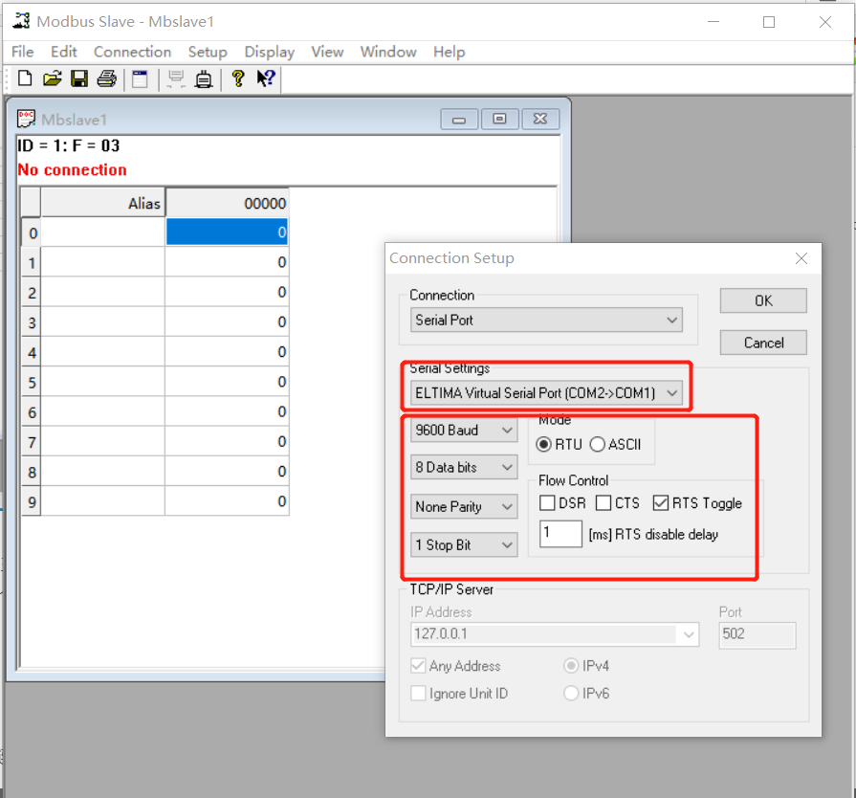856x798 pixels.
Task: Click the Print toolbar icon
Action: coord(106,79)
